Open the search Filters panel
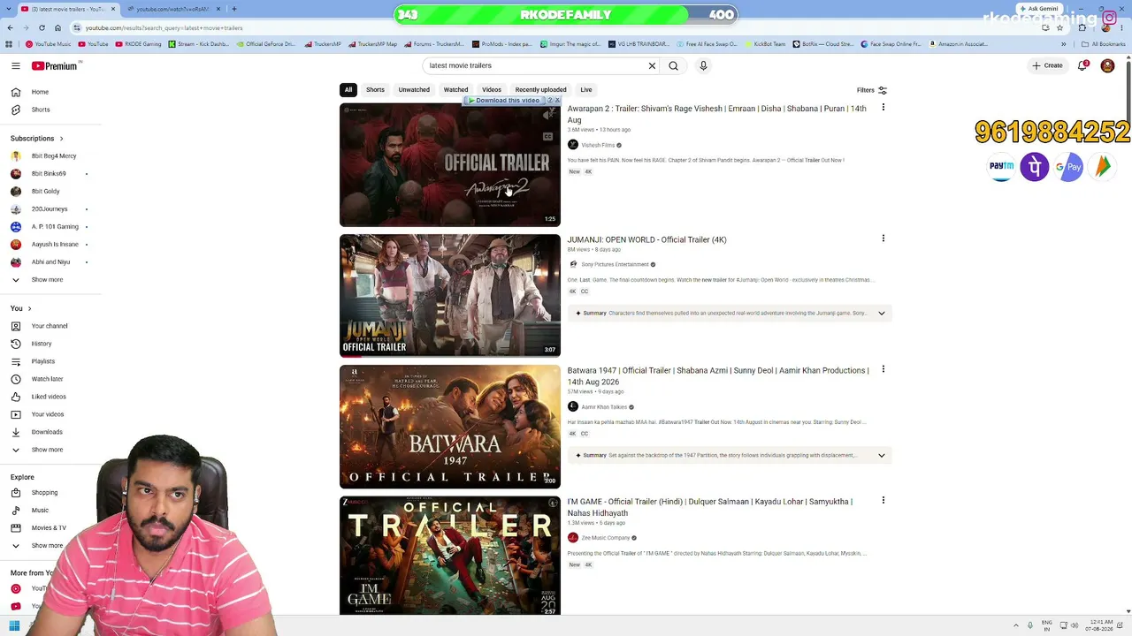 (872, 90)
